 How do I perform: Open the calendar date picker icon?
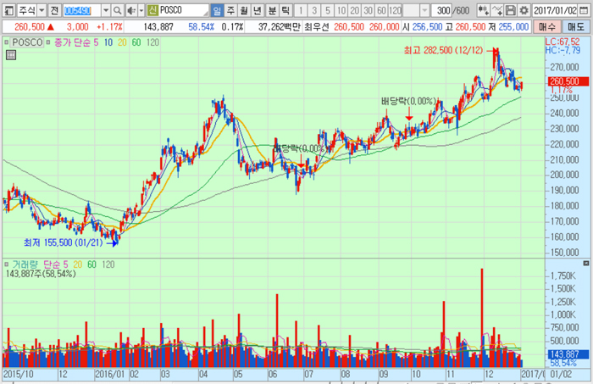[x=583, y=10]
